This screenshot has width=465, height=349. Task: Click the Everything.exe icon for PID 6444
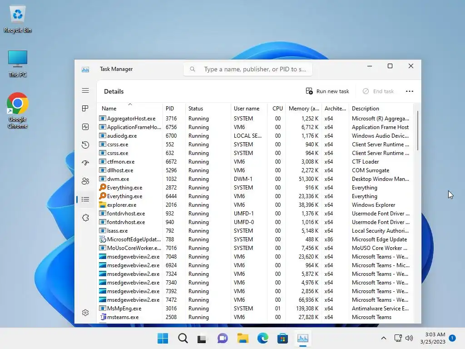pyautogui.click(x=103, y=196)
